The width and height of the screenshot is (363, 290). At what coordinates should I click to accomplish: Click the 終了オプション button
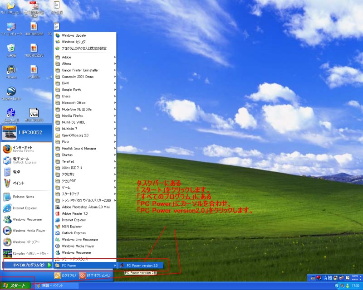point(95,275)
